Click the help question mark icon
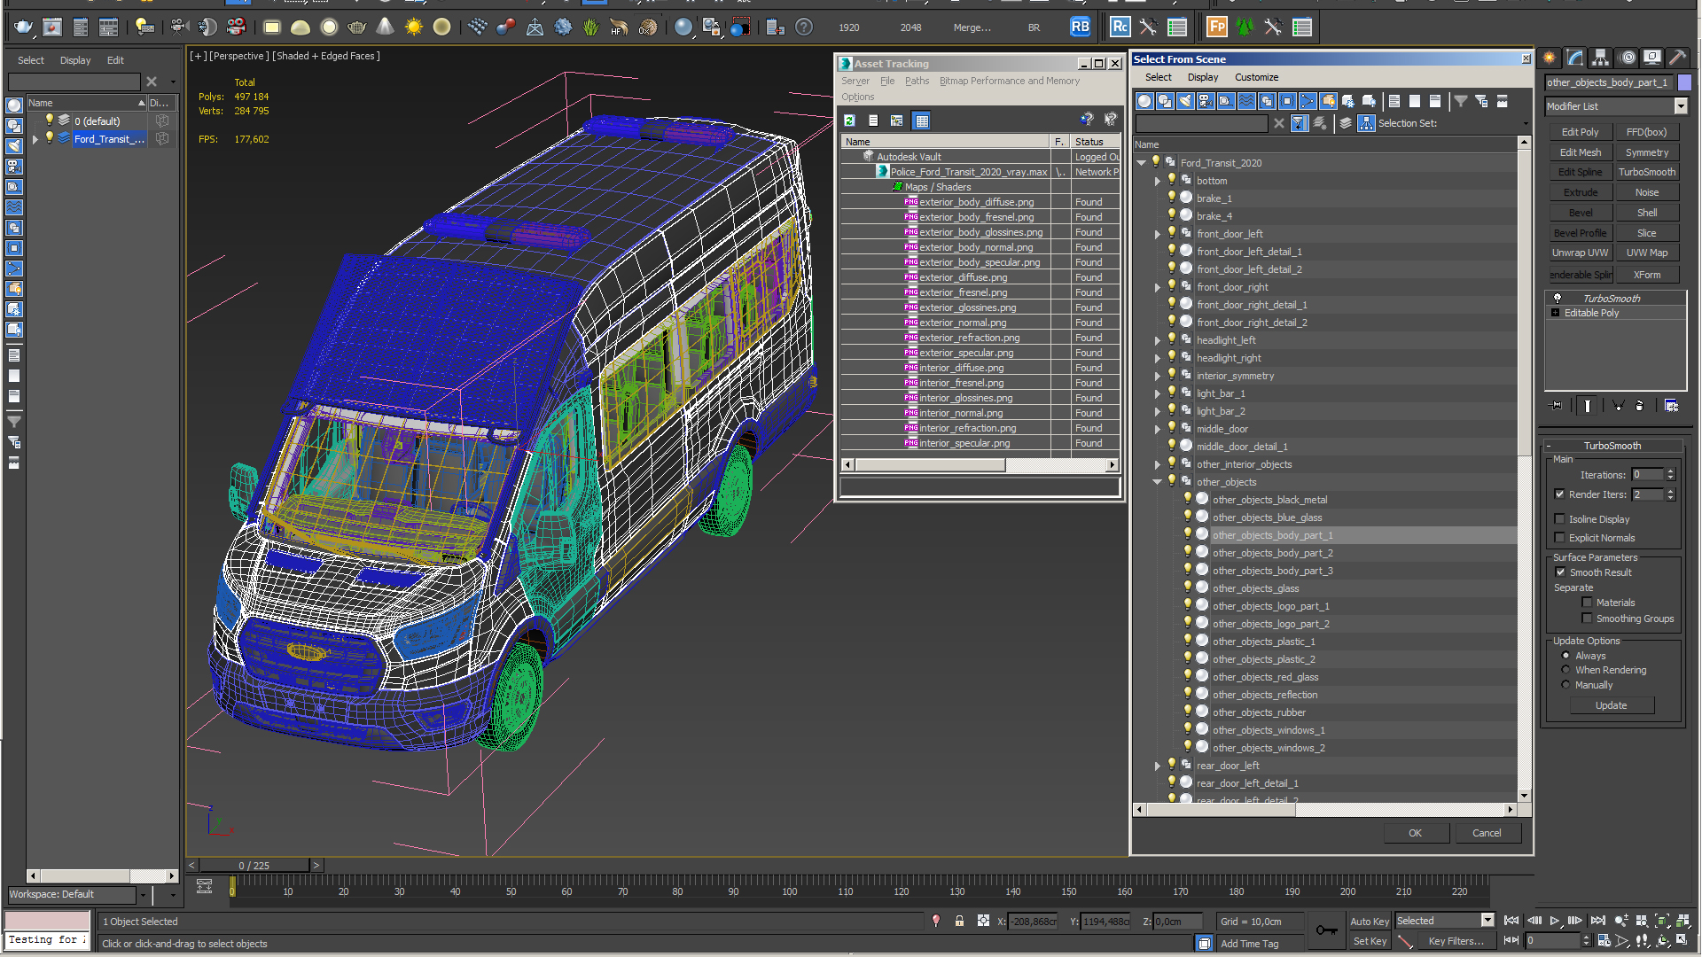Viewport: 1702px width, 957px height. [803, 27]
